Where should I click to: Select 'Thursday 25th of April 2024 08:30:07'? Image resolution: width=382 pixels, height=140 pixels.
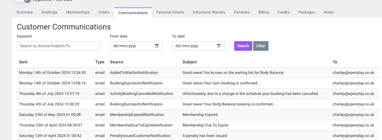point(51,125)
